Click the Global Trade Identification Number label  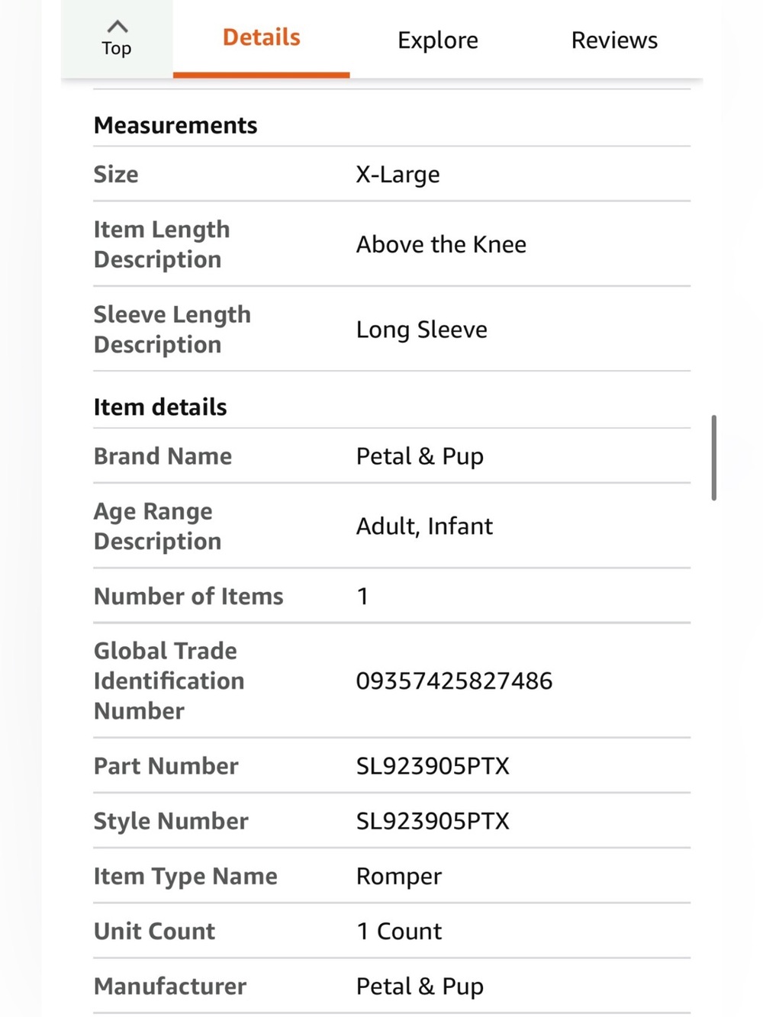point(169,681)
